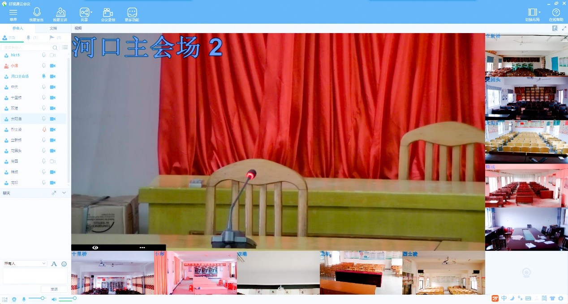The image size is (568, 304).
Task: Start 会议录制 meeting recording
Action: tap(108, 13)
